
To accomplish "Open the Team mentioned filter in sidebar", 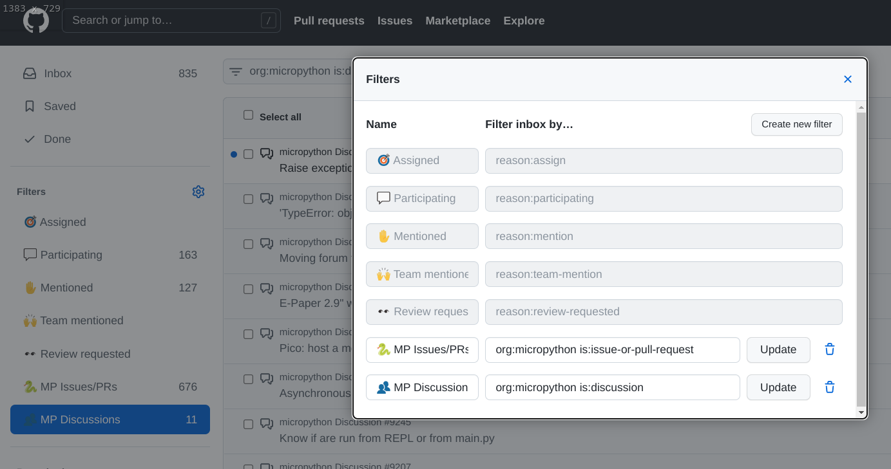I will click(110, 320).
